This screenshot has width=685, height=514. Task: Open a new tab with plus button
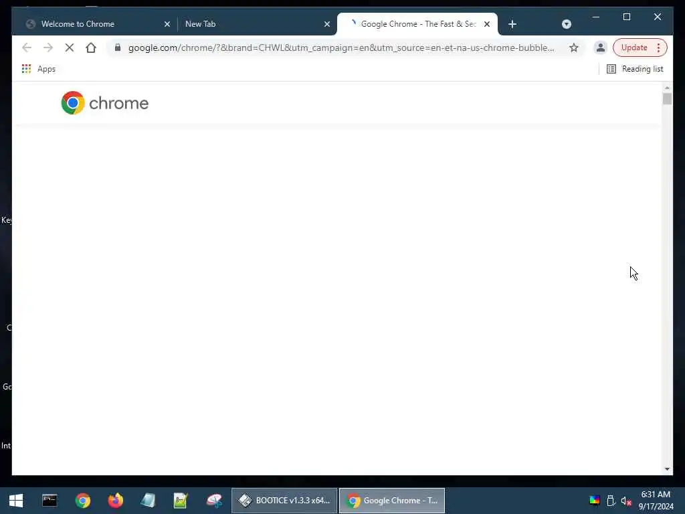[512, 24]
